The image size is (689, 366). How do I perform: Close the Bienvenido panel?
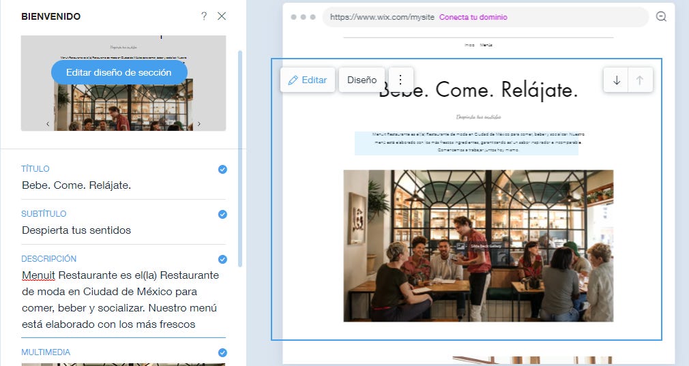coord(222,16)
